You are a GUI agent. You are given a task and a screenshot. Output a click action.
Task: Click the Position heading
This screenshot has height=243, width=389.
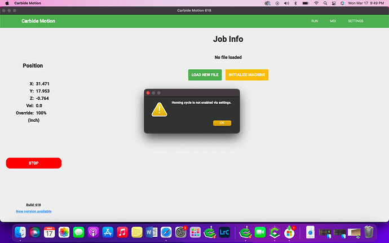[33, 65]
